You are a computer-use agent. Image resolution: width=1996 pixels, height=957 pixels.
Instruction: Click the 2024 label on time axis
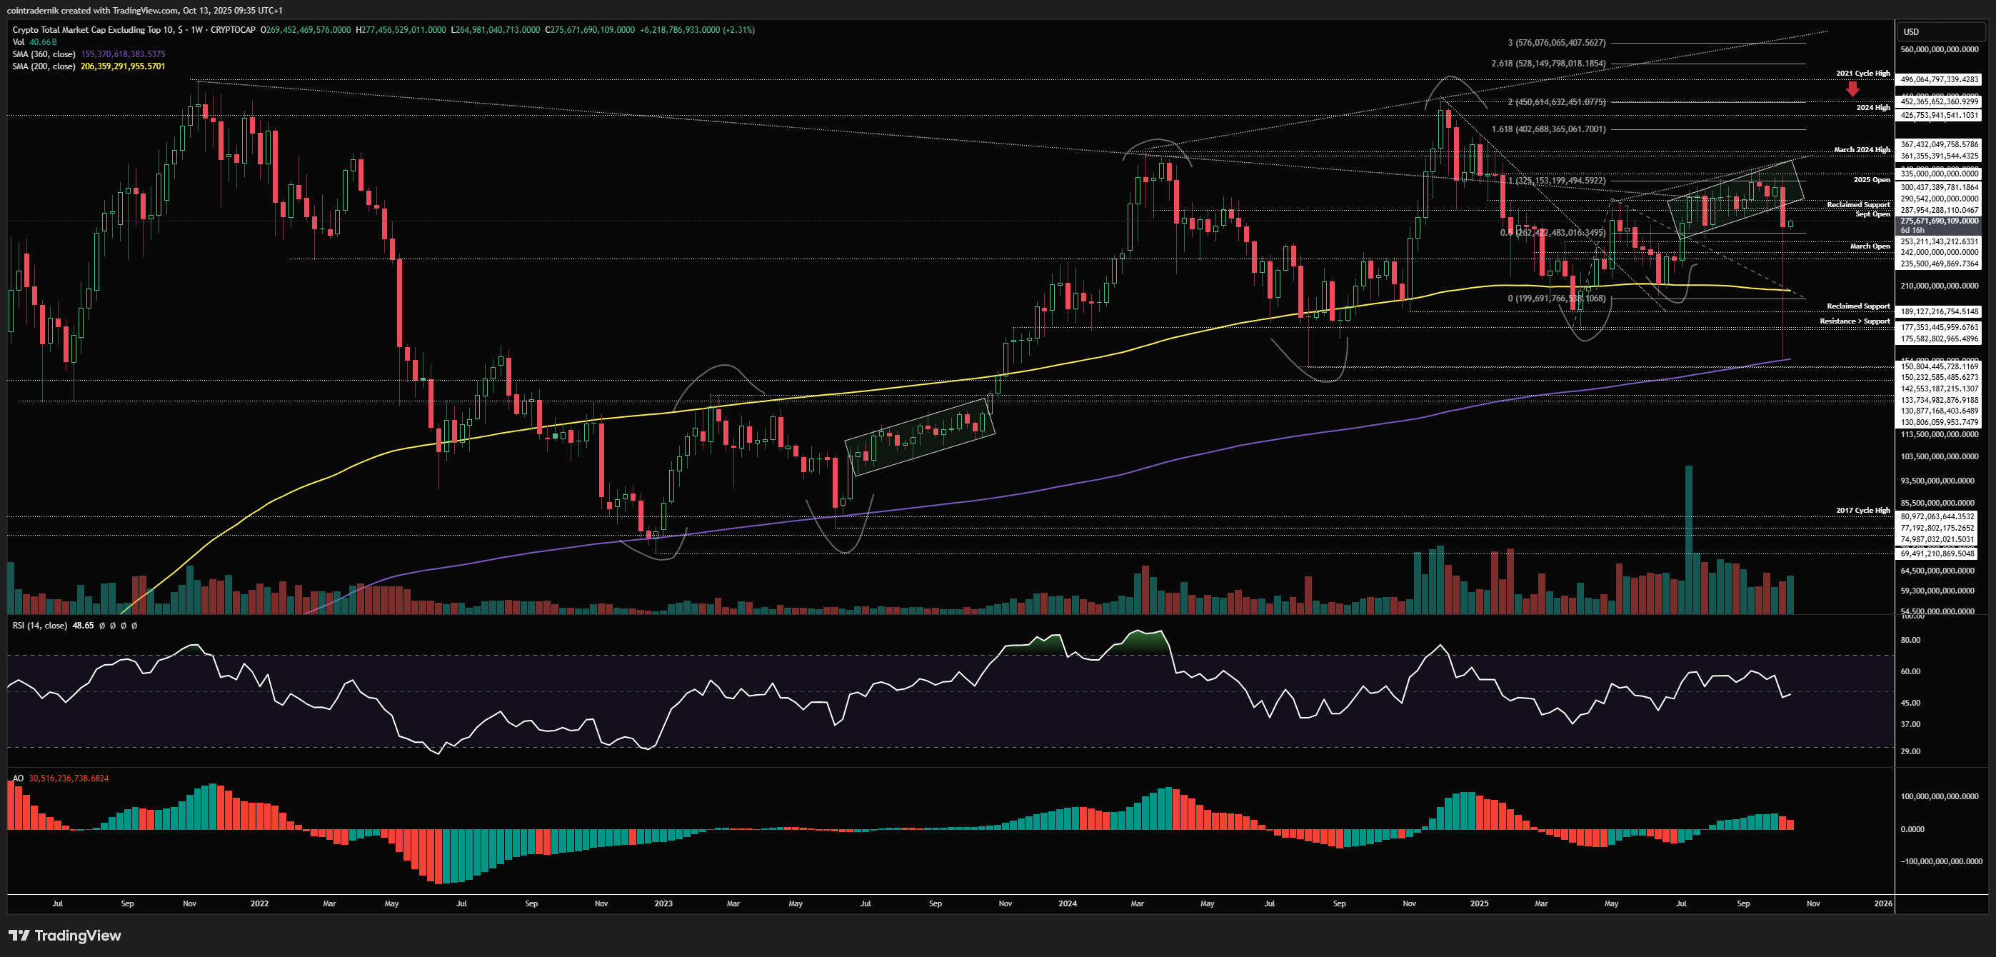pos(1067,903)
